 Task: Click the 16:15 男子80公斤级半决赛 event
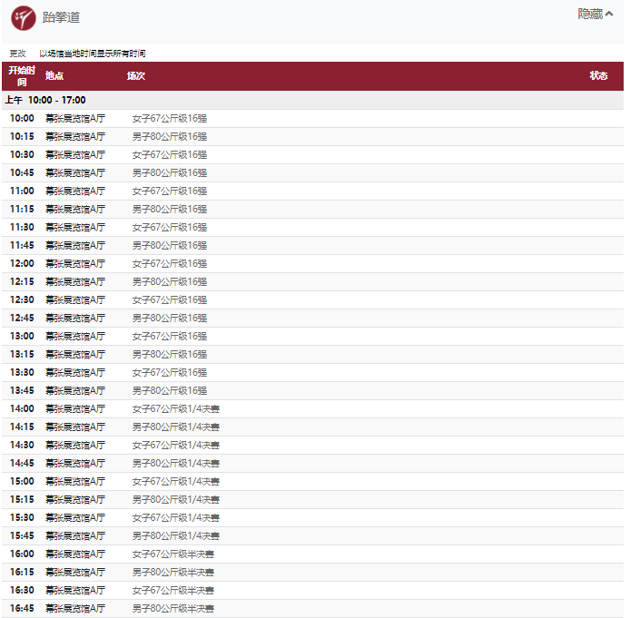(173, 573)
